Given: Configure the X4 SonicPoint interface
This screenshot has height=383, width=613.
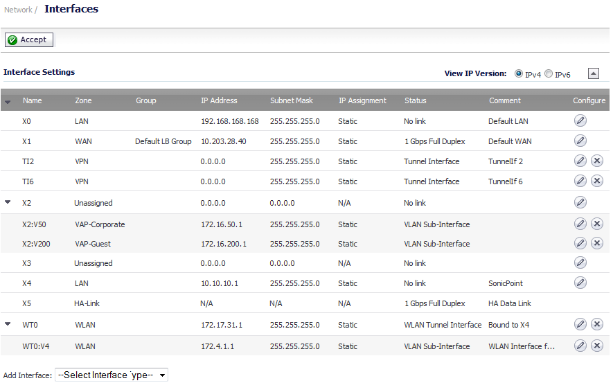Looking at the screenshot, I should [580, 283].
